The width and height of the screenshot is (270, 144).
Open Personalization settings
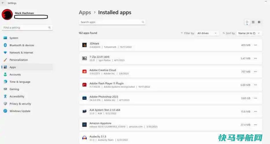27,60
